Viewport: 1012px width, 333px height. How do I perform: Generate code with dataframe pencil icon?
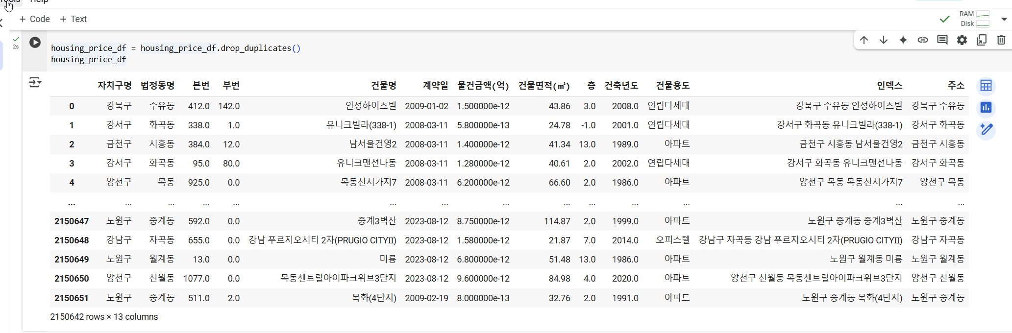986,130
